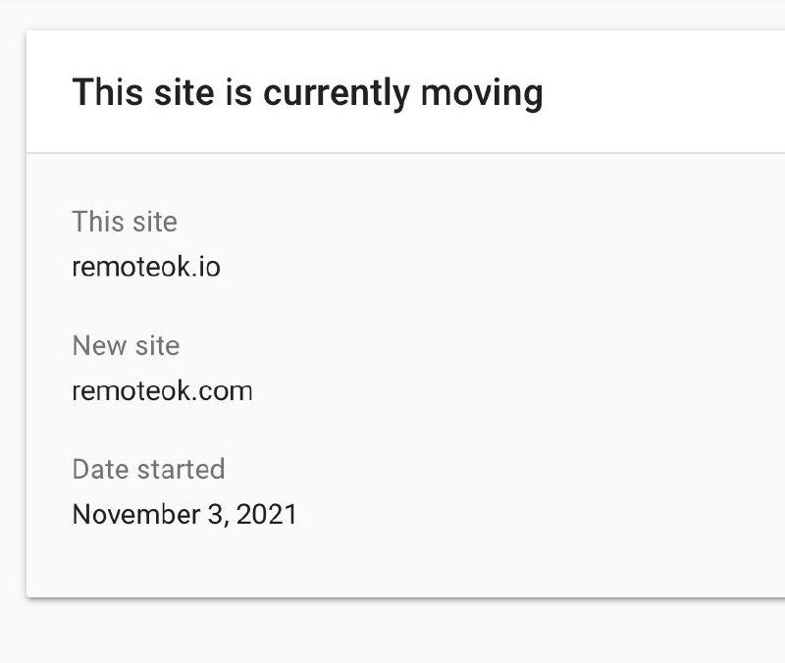This screenshot has height=663, width=785.
Task: Click the 'This site is currently moving' heading
Action: pyautogui.click(x=307, y=93)
